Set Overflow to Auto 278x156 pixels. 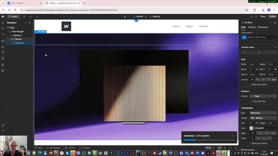pyautogui.click(x=274, y=80)
